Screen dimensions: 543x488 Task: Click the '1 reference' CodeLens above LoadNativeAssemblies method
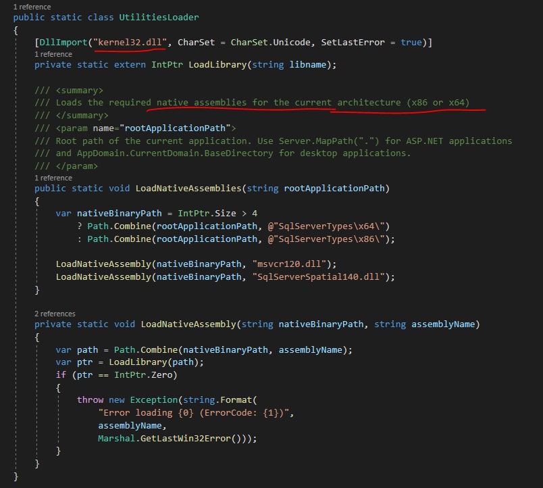point(53,178)
